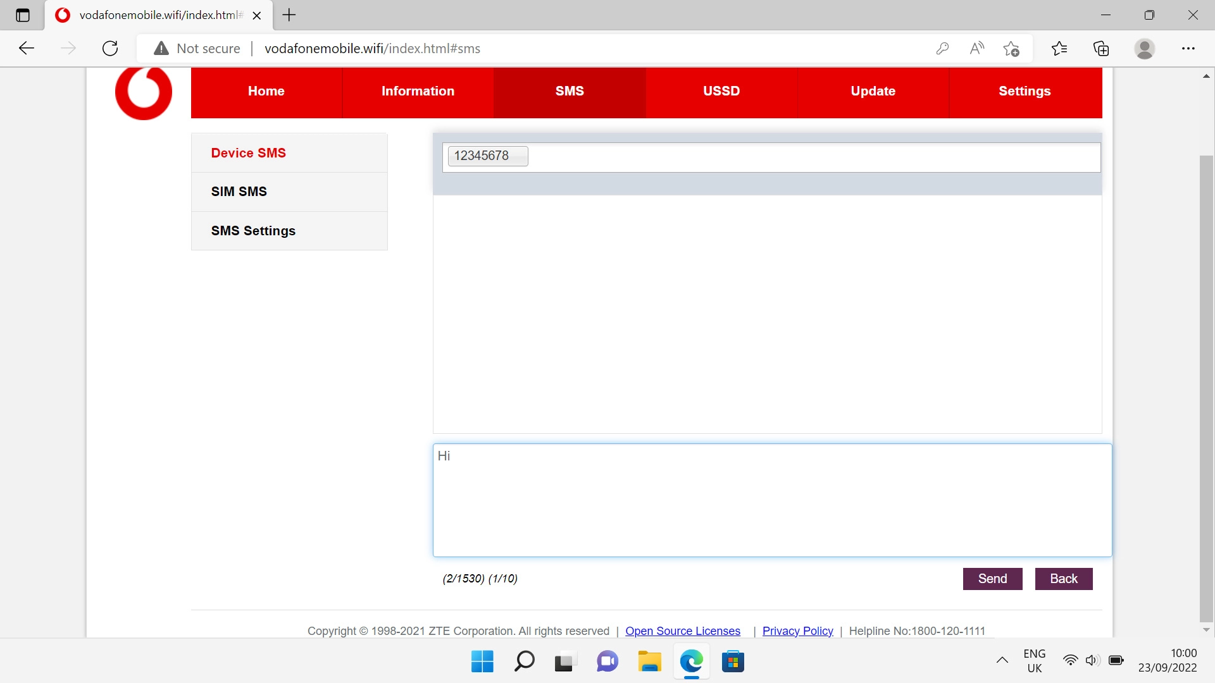
Task: Open the Update tab
Action: (x=873, y=92)
